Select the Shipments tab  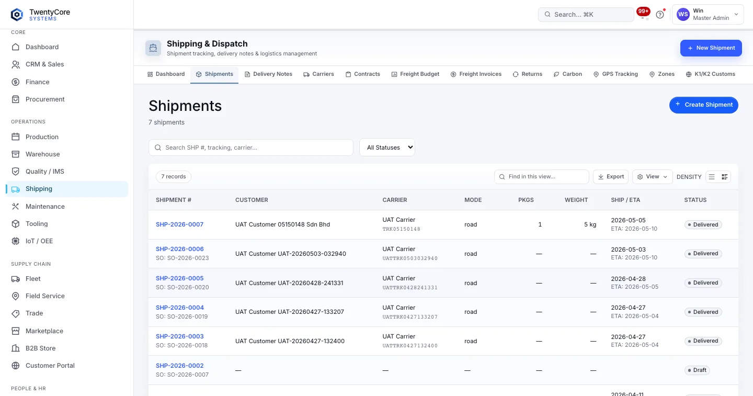(214, 74)
